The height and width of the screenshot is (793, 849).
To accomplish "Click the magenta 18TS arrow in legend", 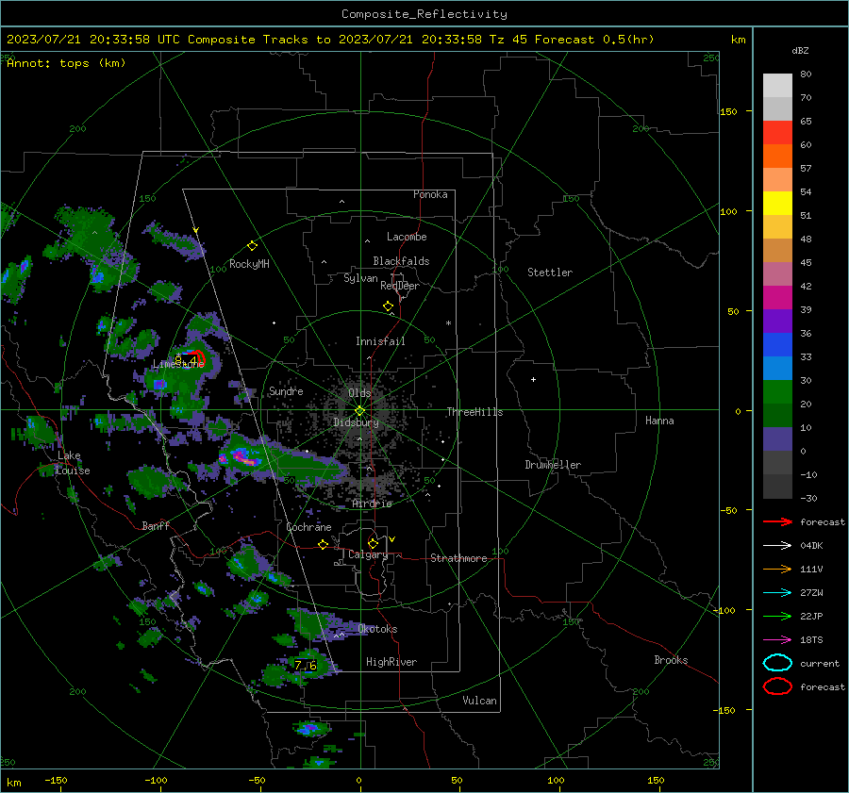I will tap(777, 640).
